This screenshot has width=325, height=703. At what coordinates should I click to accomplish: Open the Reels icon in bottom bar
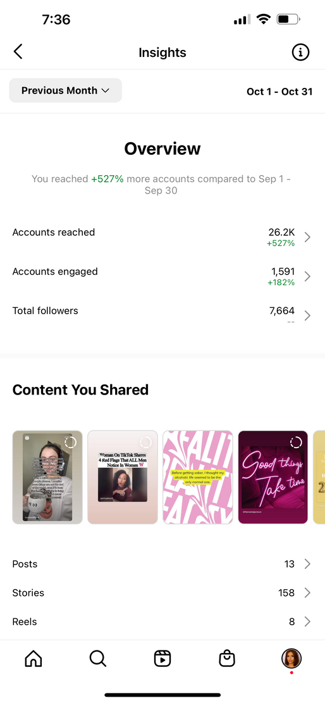pyautogui.click(x=162, y=659)
